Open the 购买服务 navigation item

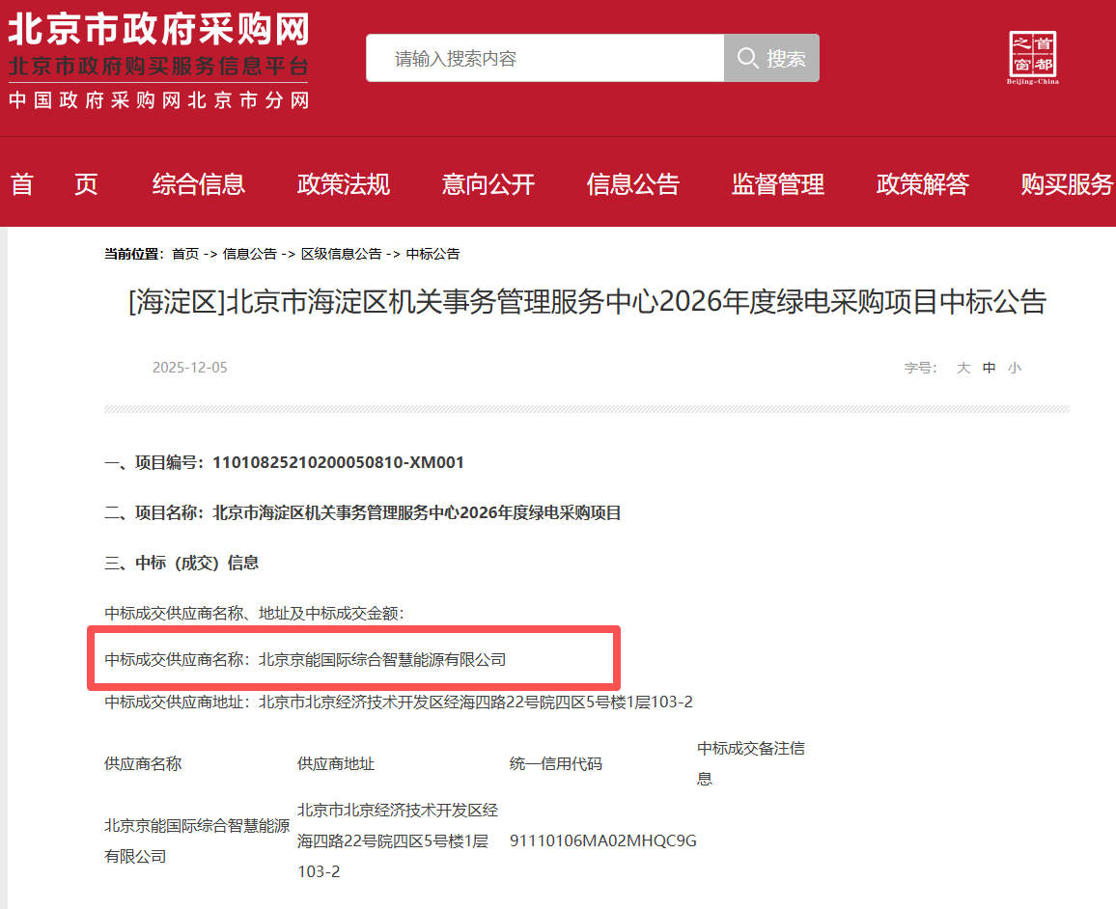pos(1067,184)
